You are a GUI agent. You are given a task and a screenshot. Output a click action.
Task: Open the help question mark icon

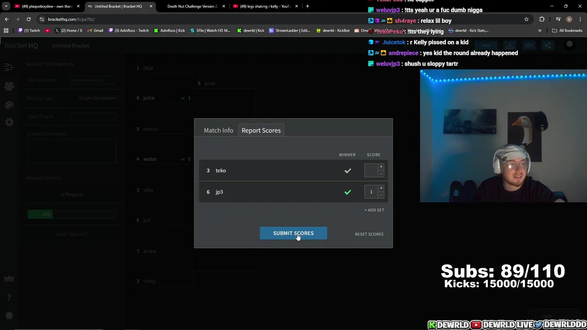[9, 297]
